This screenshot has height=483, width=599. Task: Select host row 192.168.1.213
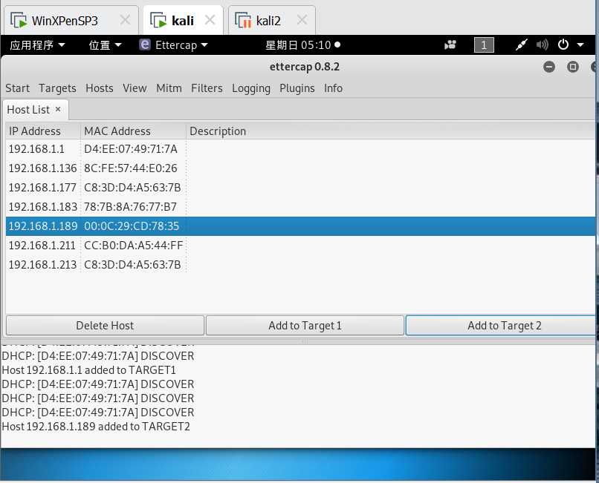pos(300,265)
